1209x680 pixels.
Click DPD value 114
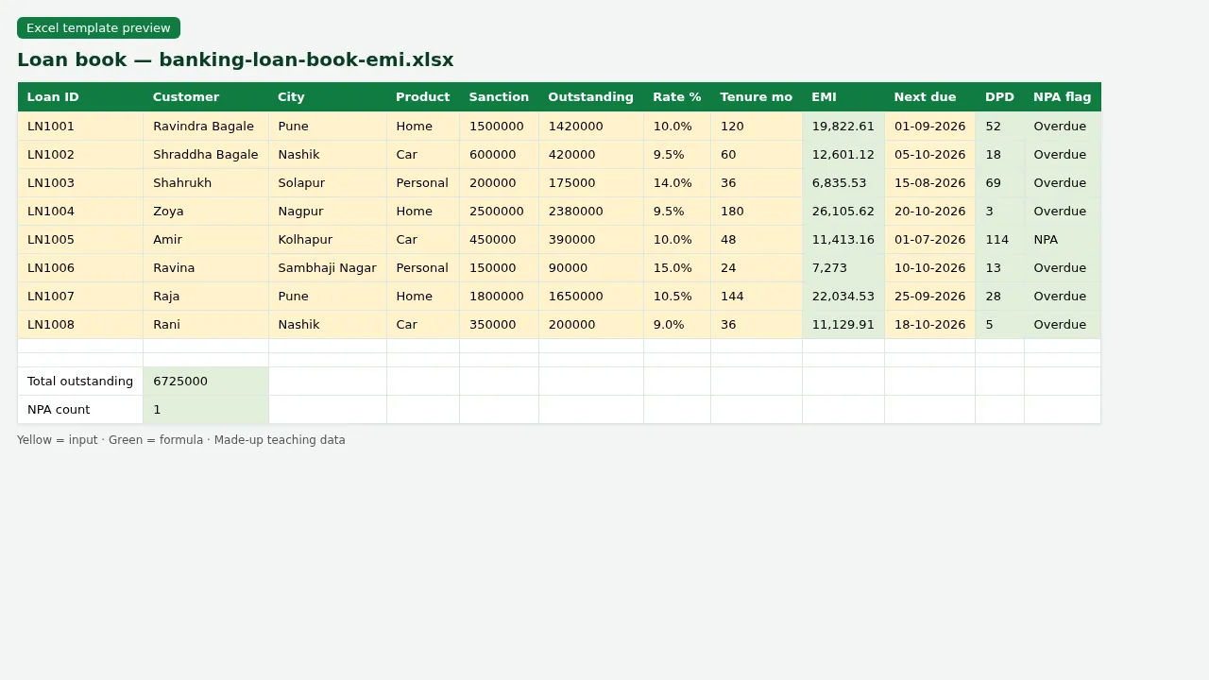point(1000,240)
